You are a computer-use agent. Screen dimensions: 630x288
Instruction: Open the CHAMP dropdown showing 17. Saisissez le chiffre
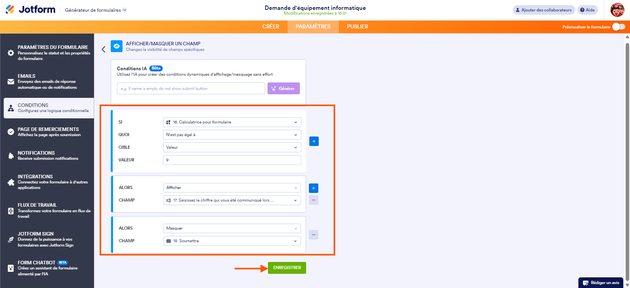click(x=232, y=200)
